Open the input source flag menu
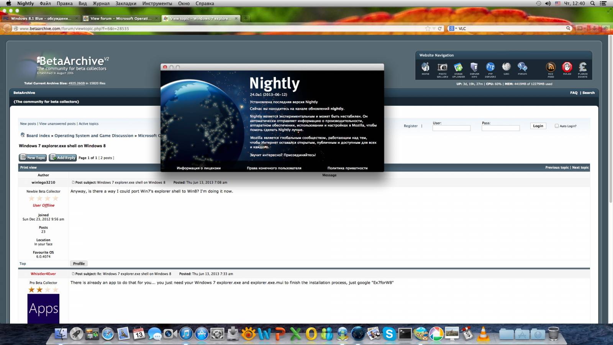Viewport: 613px width, 345px height. pos(557,3)
